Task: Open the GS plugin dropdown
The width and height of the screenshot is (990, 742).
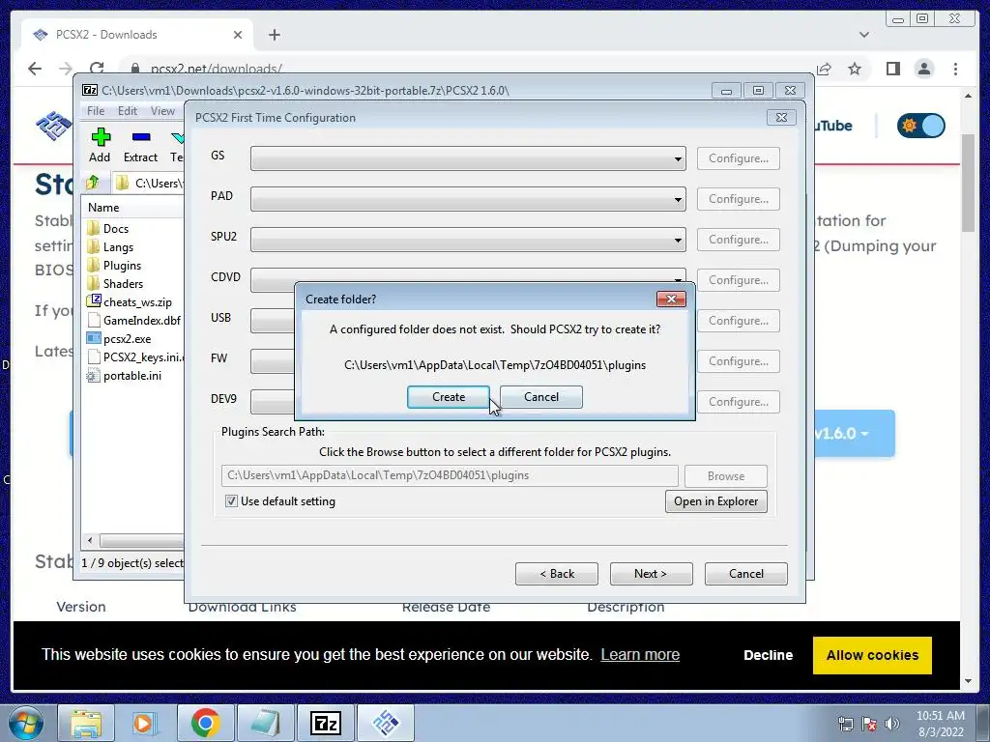Action: 468,158
